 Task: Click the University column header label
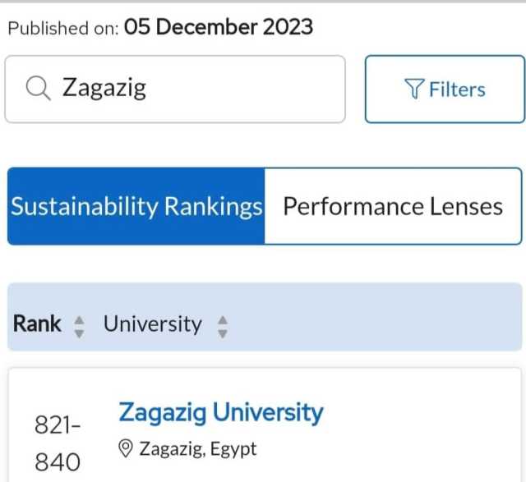pos(153,324)
